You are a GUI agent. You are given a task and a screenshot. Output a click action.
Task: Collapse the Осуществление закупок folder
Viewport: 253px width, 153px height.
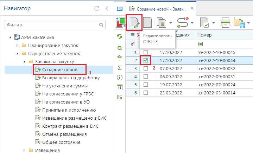(x=18, y=54)
